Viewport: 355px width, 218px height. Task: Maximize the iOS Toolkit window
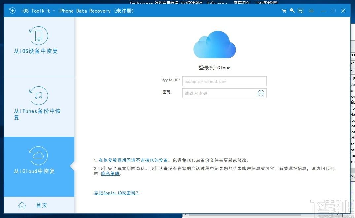click(x=333, y=11)
